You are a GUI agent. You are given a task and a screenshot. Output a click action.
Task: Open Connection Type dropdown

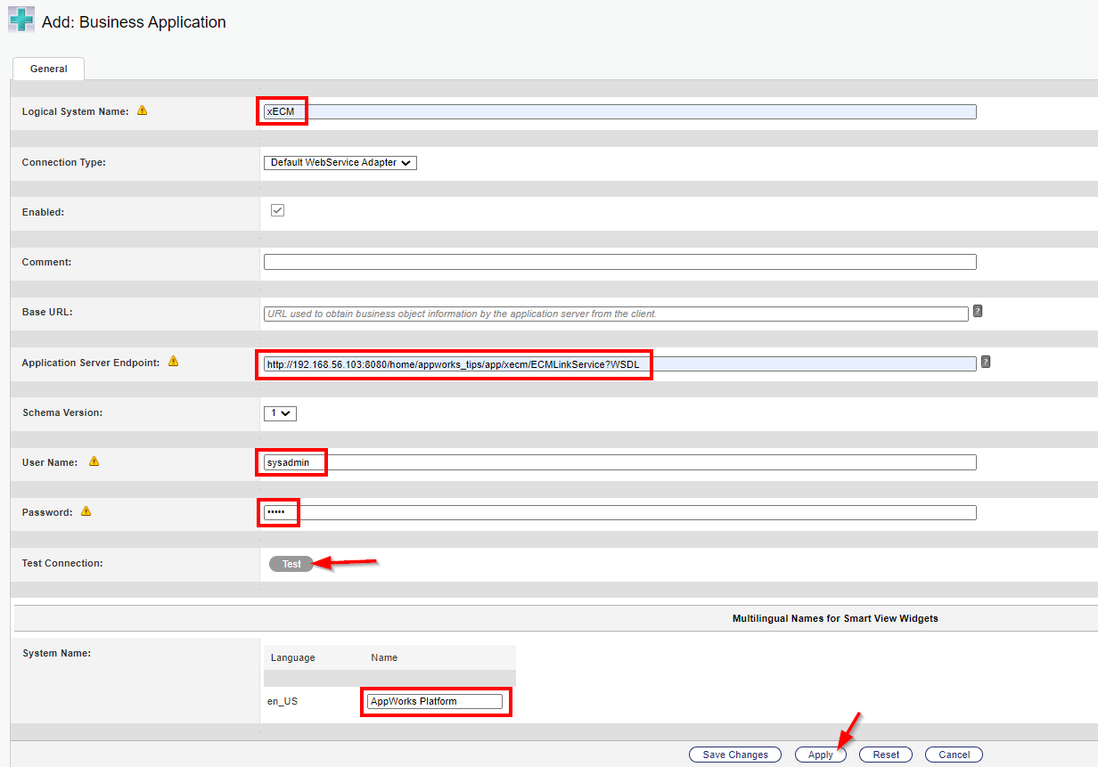340,163
